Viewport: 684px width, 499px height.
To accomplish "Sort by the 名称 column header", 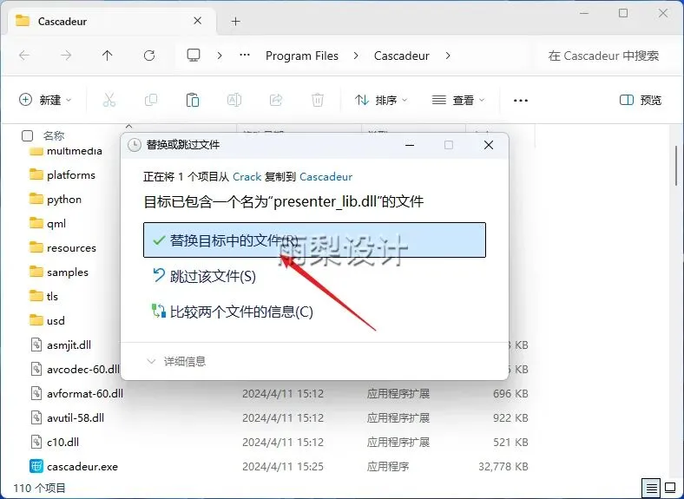I will pos(54,135).
